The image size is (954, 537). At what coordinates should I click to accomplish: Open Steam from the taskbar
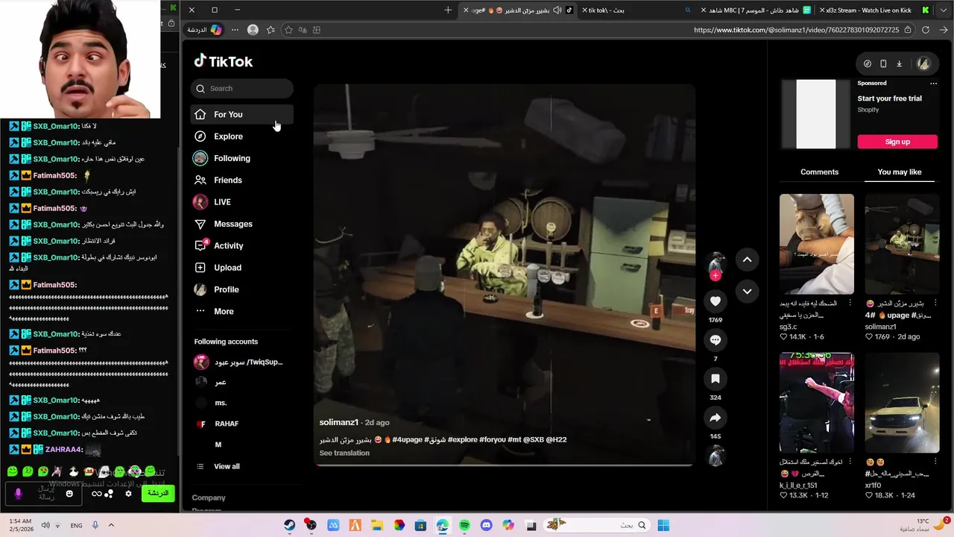pyautogui.click(x=289, y=525)
